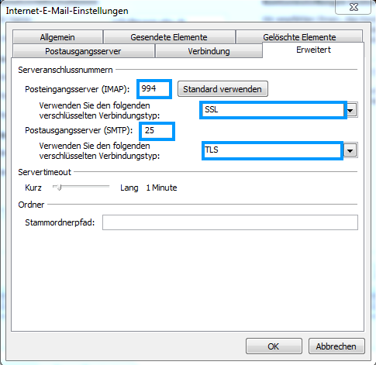376x365 pixels.
Task: Go to the Verbindung tab
Action: point(209,51)
